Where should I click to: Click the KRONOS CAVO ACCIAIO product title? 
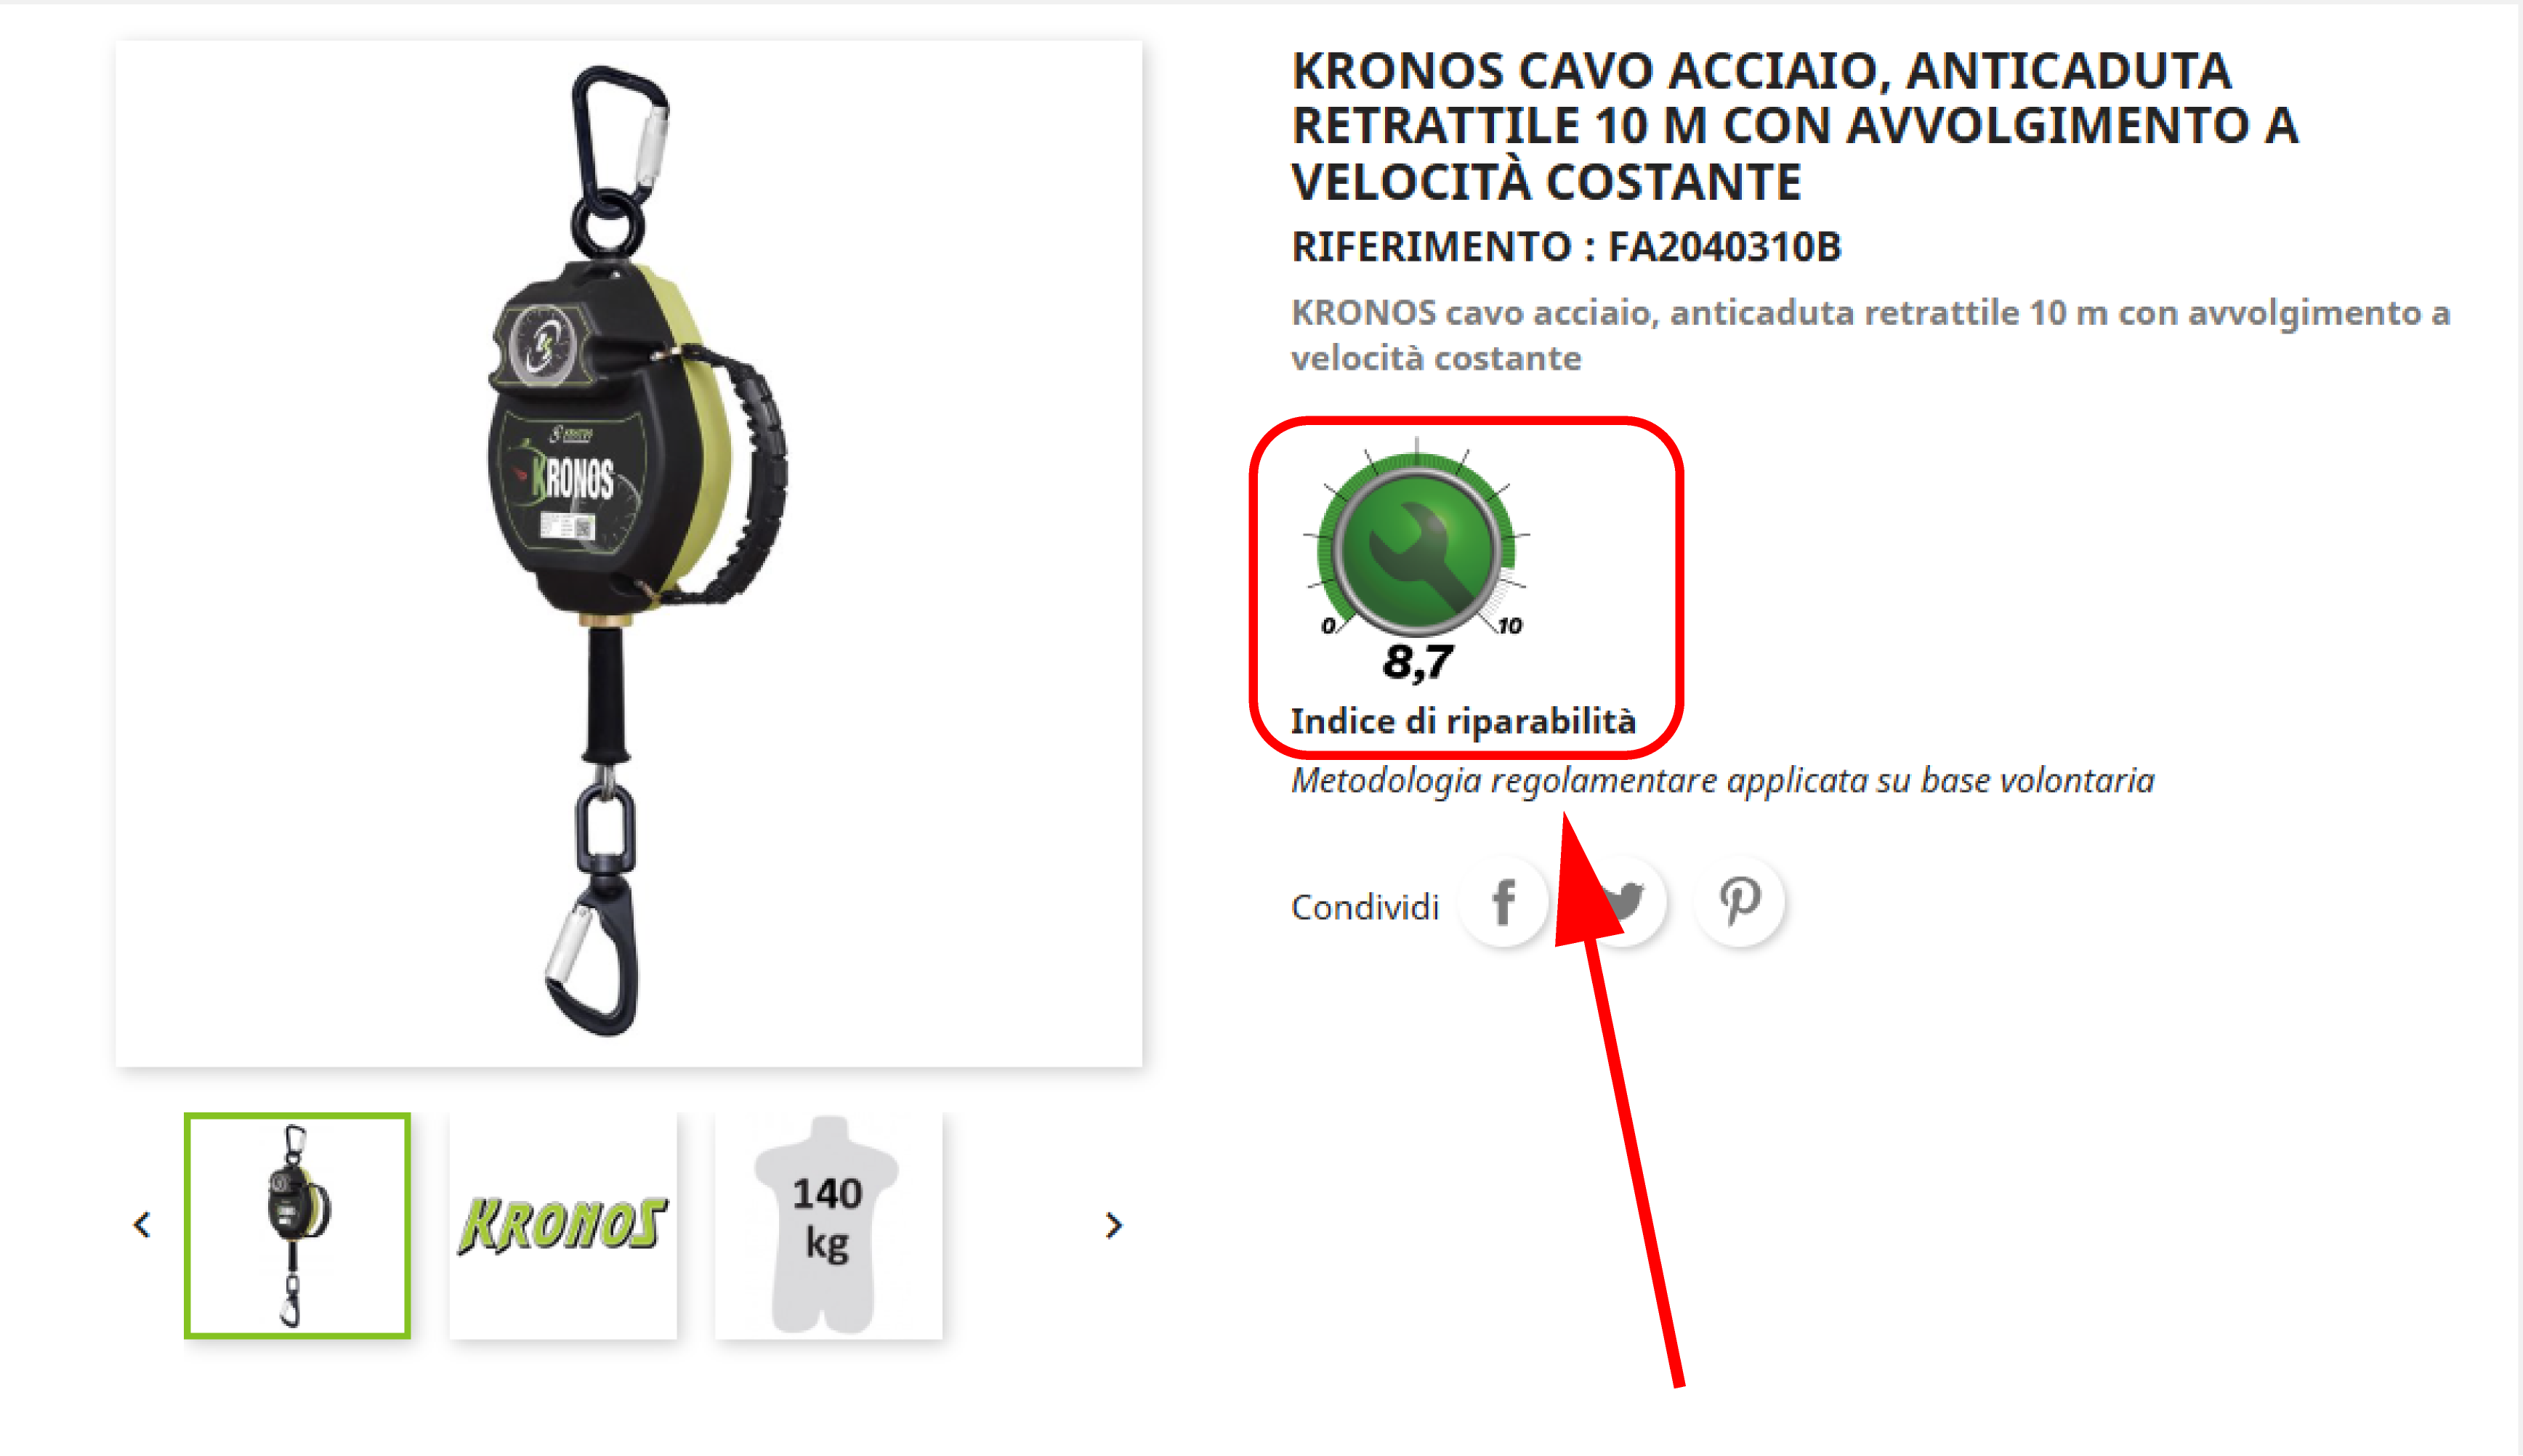coord(1795,126)
